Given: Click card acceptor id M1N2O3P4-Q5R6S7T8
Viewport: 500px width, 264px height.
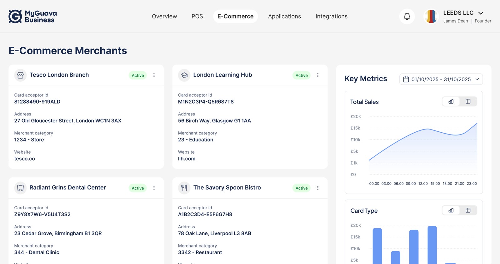Looking at the screenshot, I should click(206, 102).
